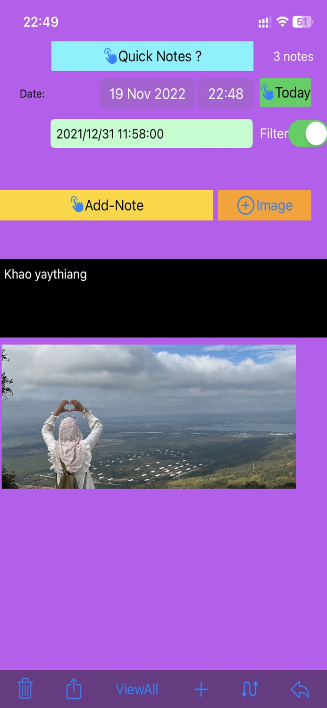
Task: Tap the 2021/12/31 11:58:00 field
Action: point(151,134)
